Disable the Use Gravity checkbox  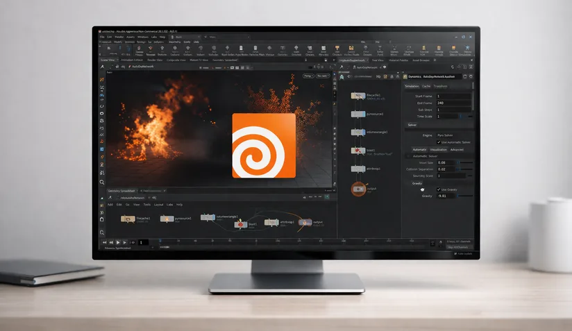[x=438, y=189]
